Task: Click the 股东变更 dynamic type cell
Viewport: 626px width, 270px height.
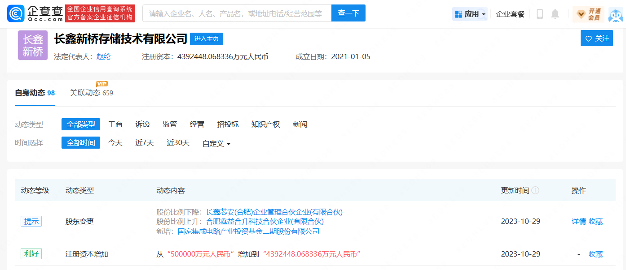Action: (x=80, y=221)
